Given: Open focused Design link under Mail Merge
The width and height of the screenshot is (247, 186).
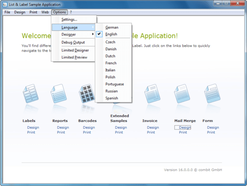Looking at the screenshot, I should [x=183, y=127].
